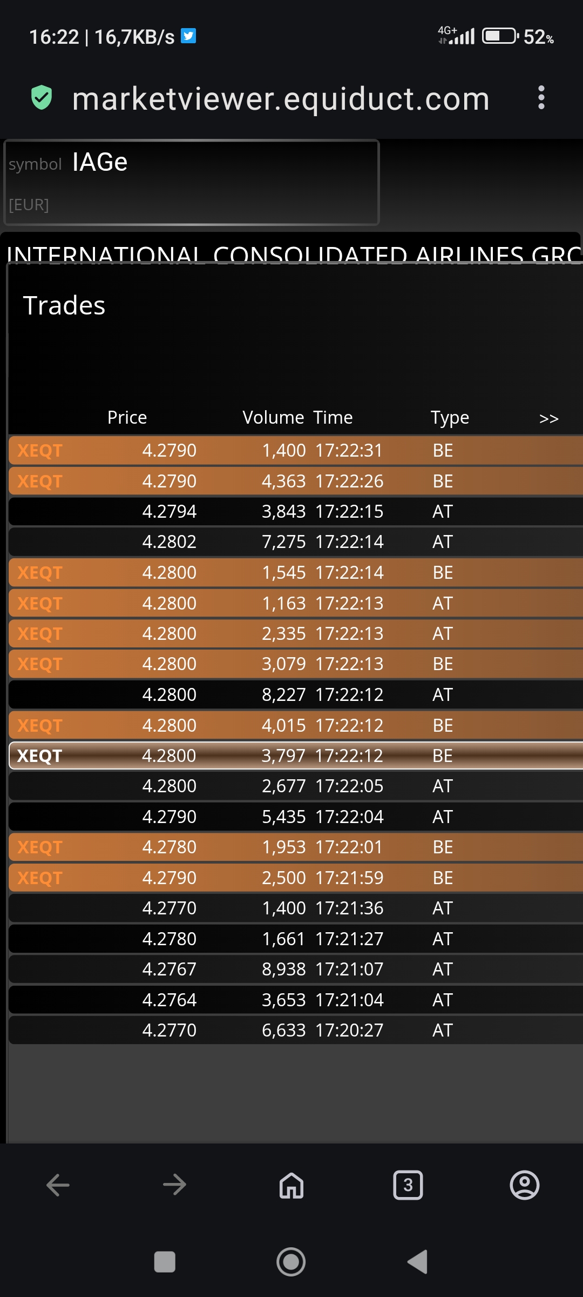Click the [EUR] currency label
583x1297 pixels.
pyautogui.click(x=29, y=205)
